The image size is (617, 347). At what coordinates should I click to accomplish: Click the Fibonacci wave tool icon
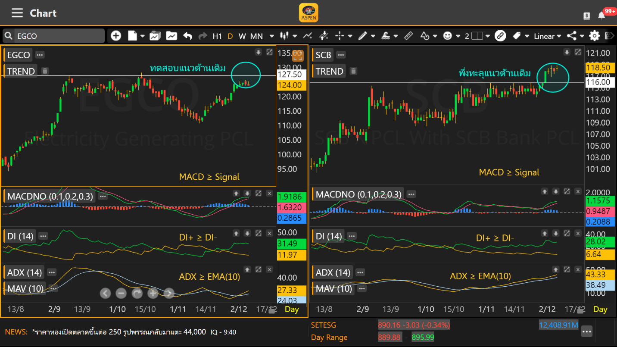[386, 36]
